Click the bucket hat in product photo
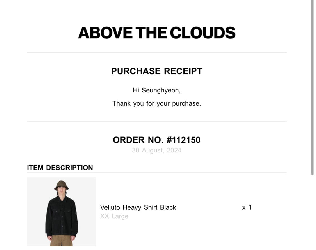This screenshot has width=316, height=250. click(x=62, y=185)
